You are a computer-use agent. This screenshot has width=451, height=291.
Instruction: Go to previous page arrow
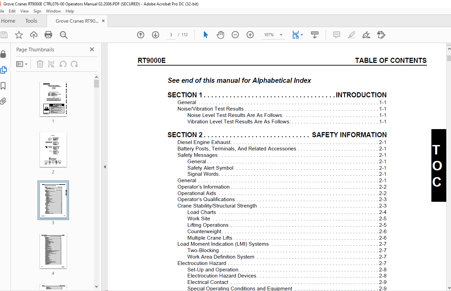[x=141, y=35]
